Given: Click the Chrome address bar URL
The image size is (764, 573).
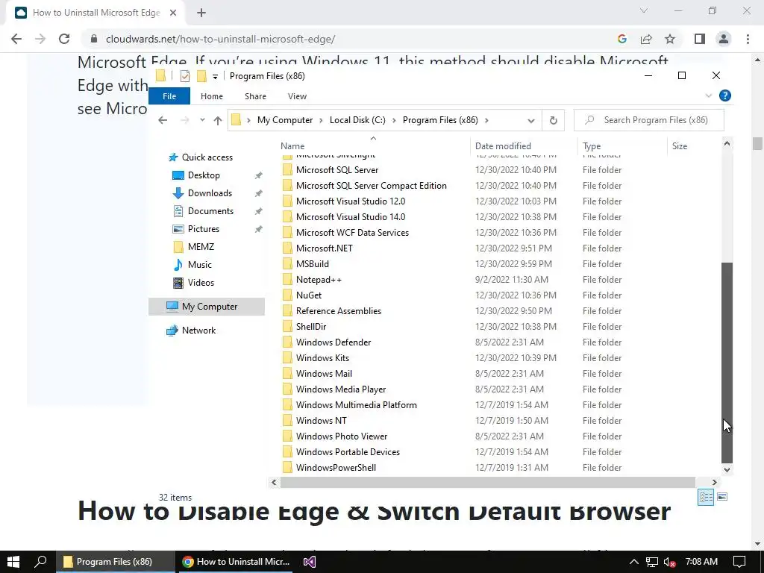Looking at the screenshot, I should pyautogui.click(x=220, y=39).
